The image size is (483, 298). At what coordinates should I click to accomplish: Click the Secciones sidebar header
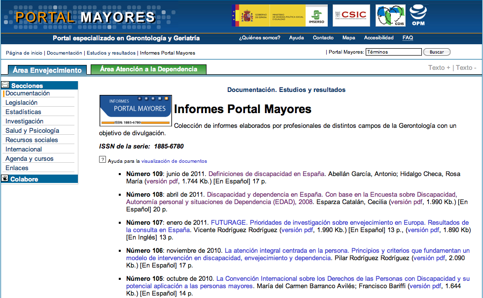[39, 86]
